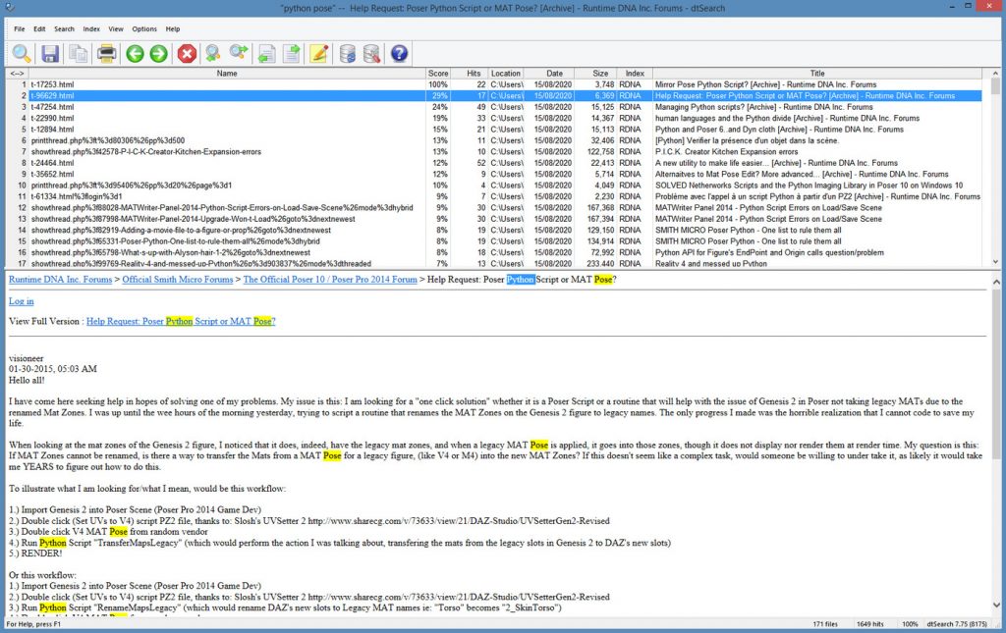Click the Search magnifying glass toolbar icon
Viewport: 1006px width, 633px height.
[x=22, y=53]
